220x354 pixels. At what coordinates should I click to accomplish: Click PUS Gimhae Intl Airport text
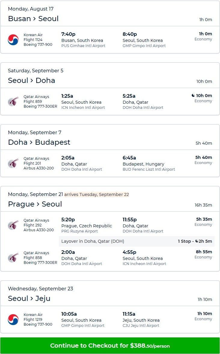pyautogui.click(x=83, y=46)
